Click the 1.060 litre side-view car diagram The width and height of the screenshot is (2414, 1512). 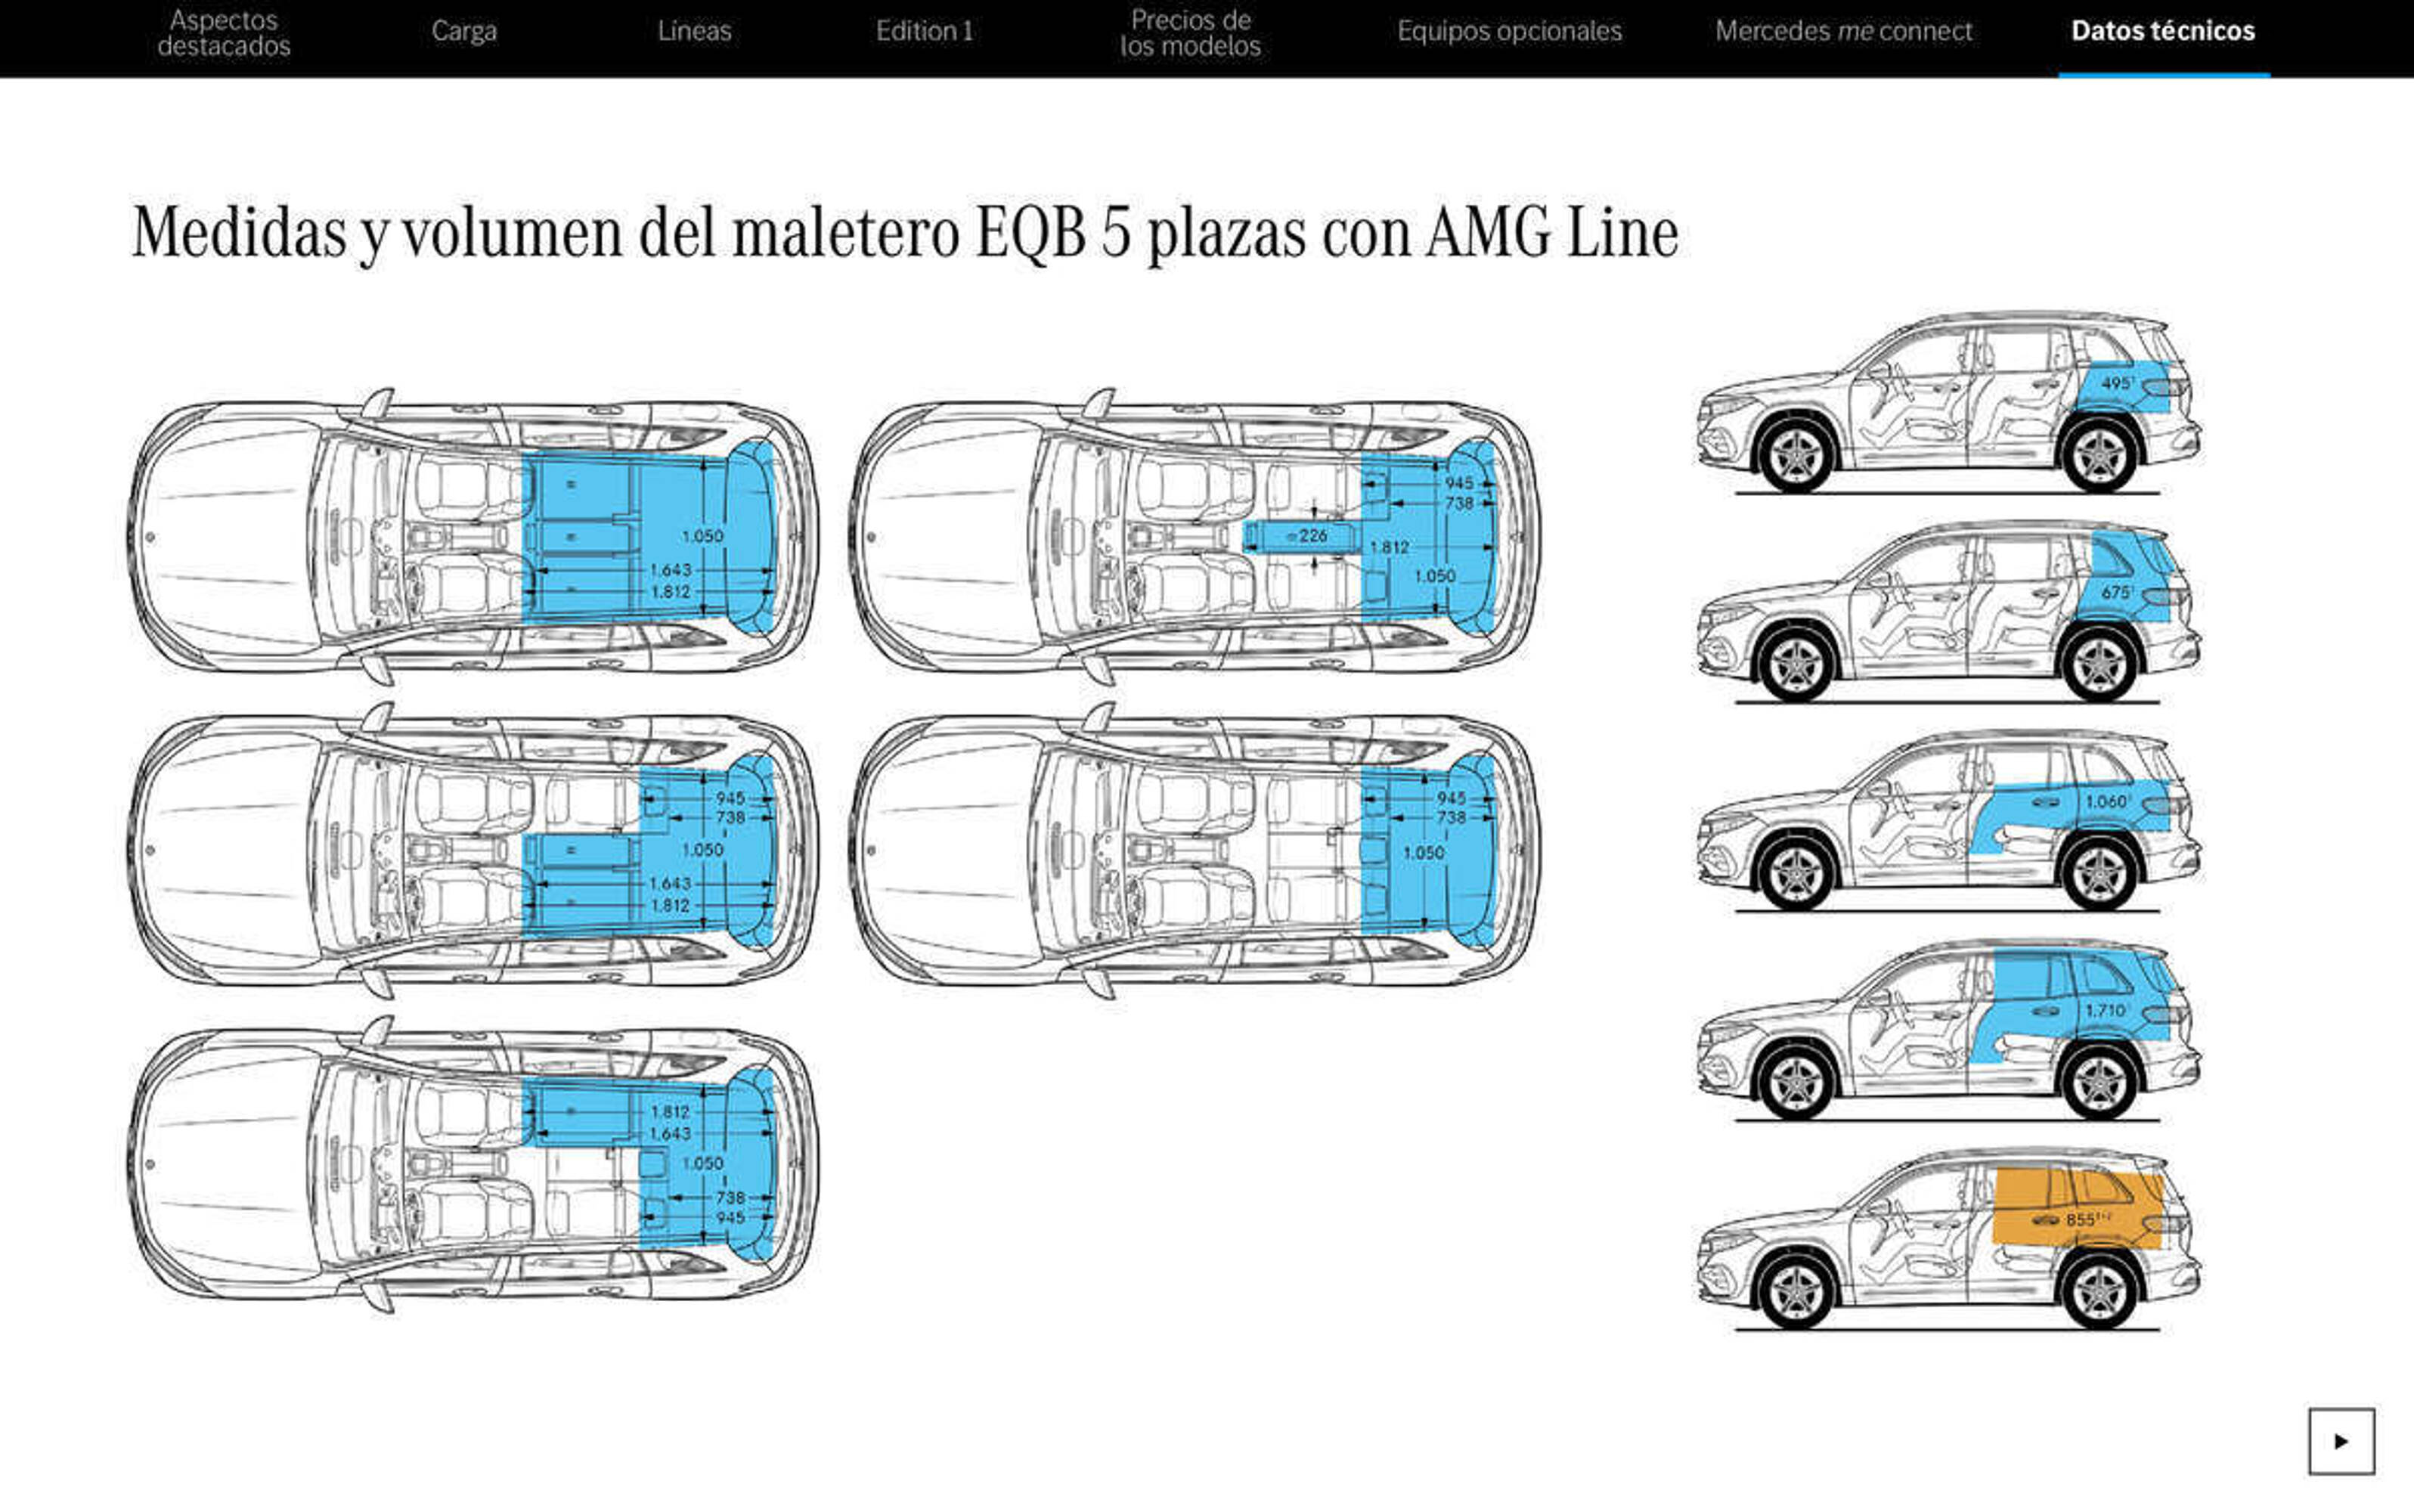click(1948, 820)
